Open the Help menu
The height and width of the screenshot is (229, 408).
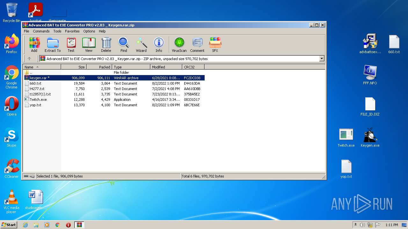(102, 31)
